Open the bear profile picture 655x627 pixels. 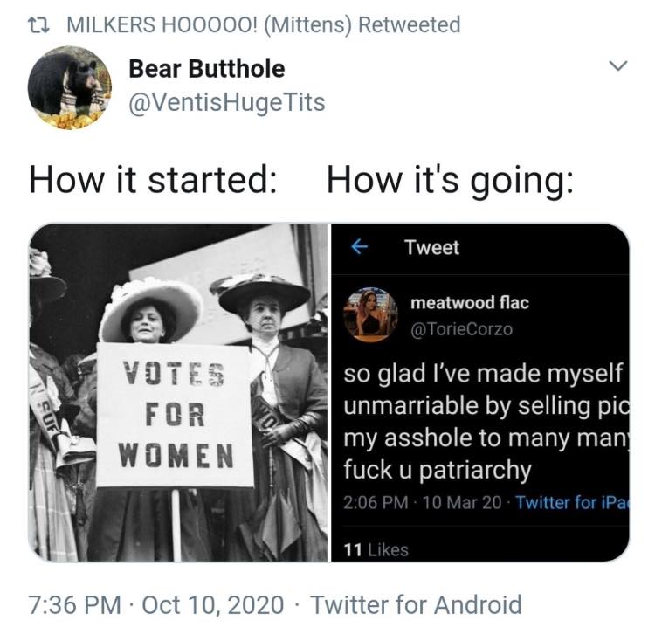pyautogui.click(x=70, y=87)
